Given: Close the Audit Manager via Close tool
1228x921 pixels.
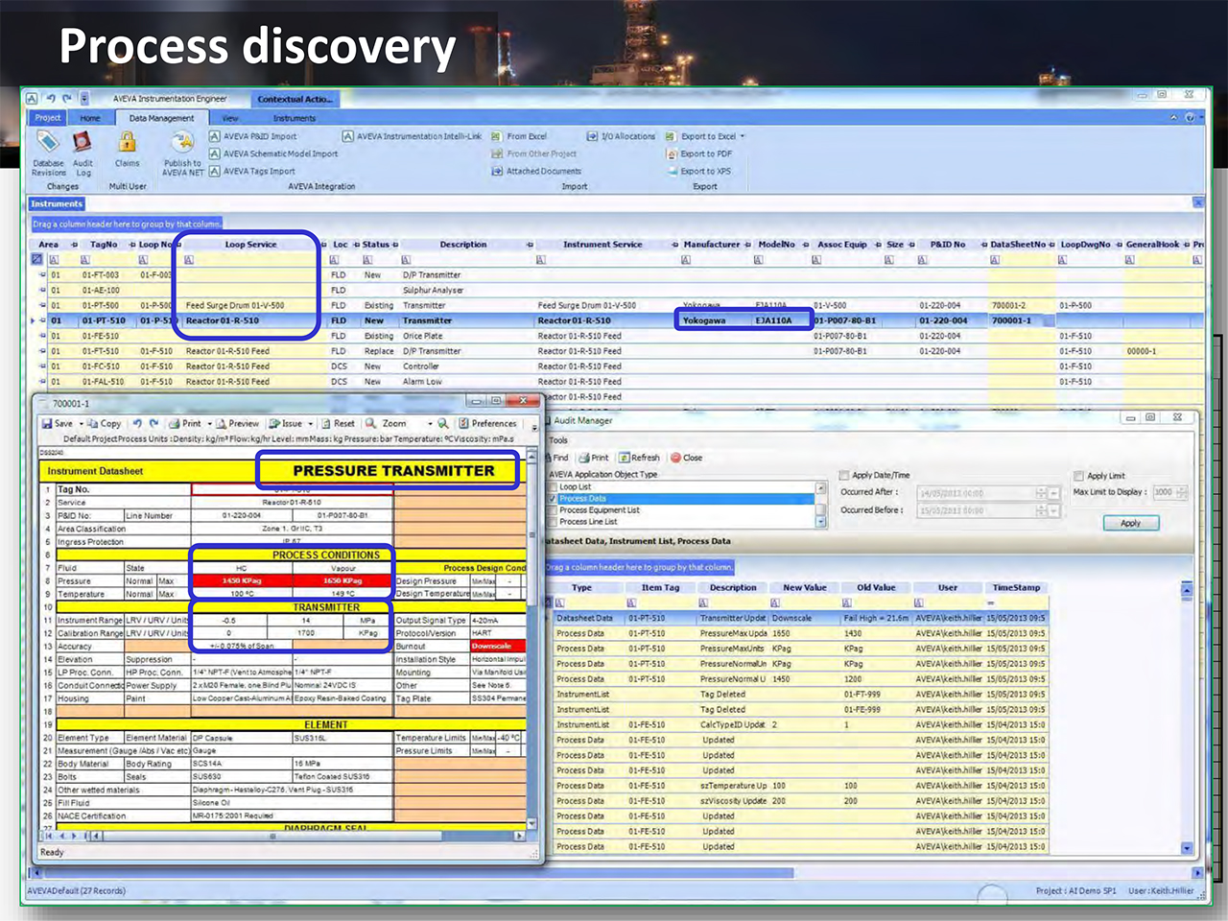Looking at the screenshot, I should (686, 458).
